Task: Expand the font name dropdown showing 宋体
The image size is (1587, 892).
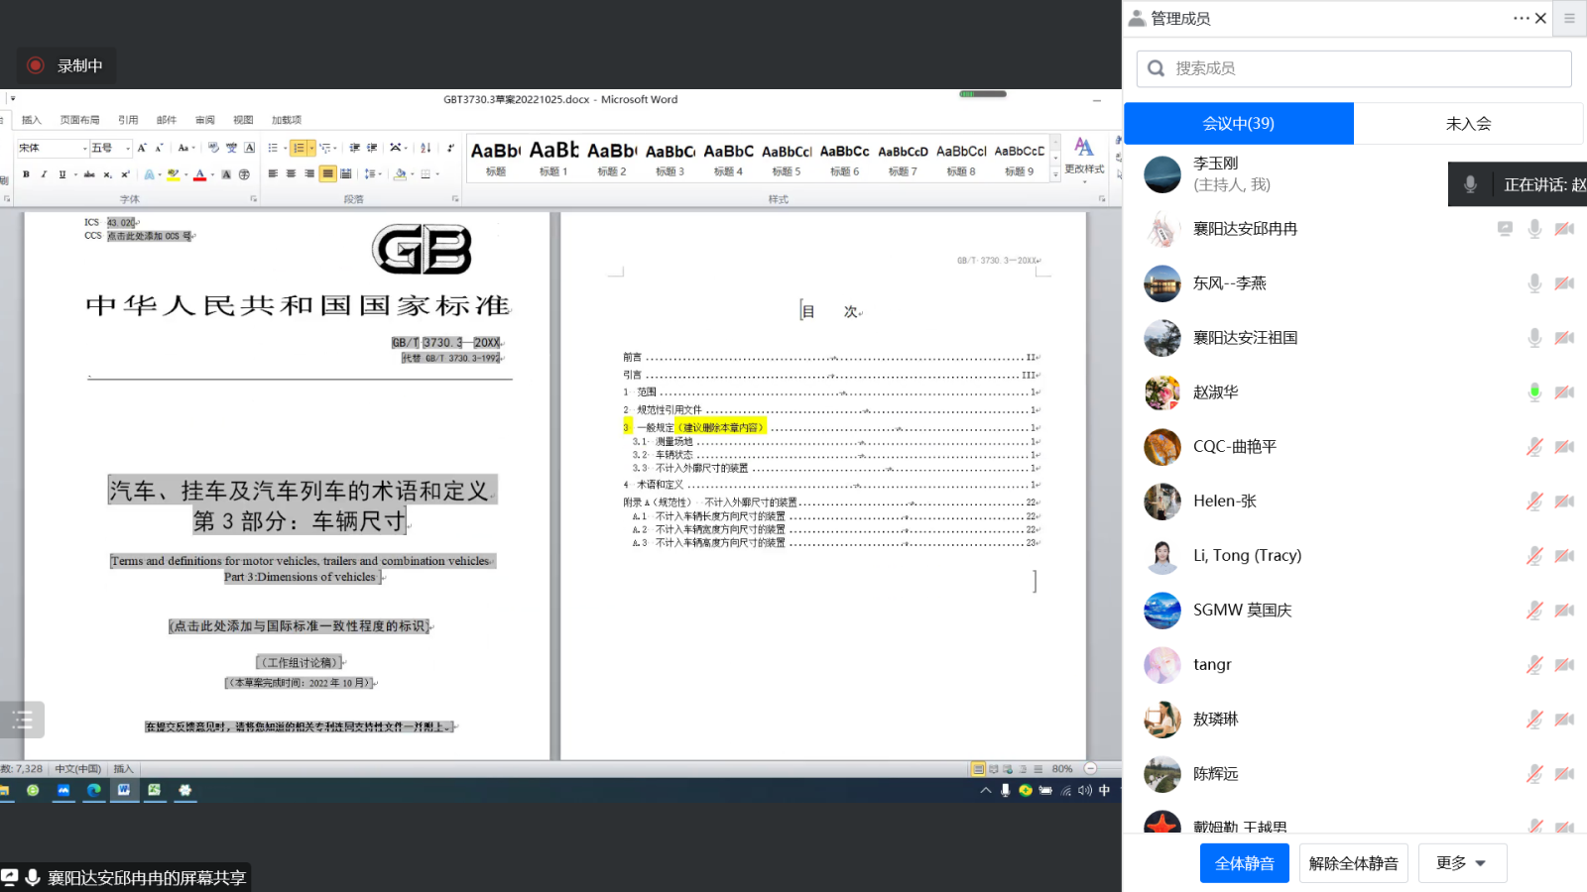Action: pyautogui.click(x=84, y=148)
